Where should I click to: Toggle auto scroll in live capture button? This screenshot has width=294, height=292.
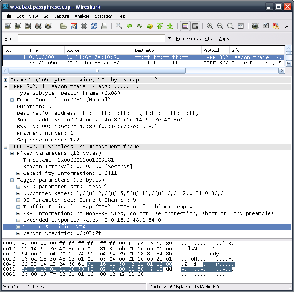pyautogui.click(x=195, y=26)
